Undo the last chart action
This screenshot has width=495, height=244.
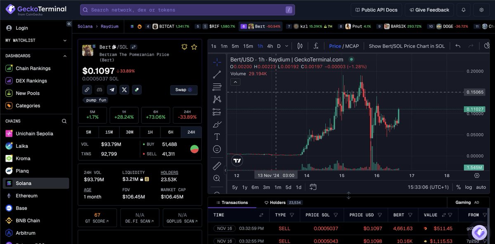point(458,46)
